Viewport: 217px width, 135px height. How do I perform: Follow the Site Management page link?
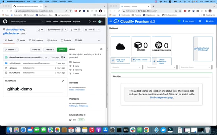[161, 98]
